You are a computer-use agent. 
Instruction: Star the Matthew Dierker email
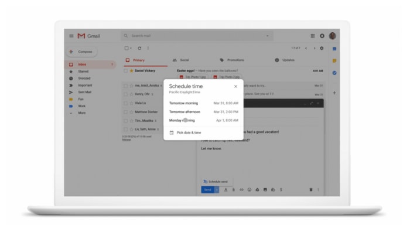pyautogui.click(x=132, y=112)
